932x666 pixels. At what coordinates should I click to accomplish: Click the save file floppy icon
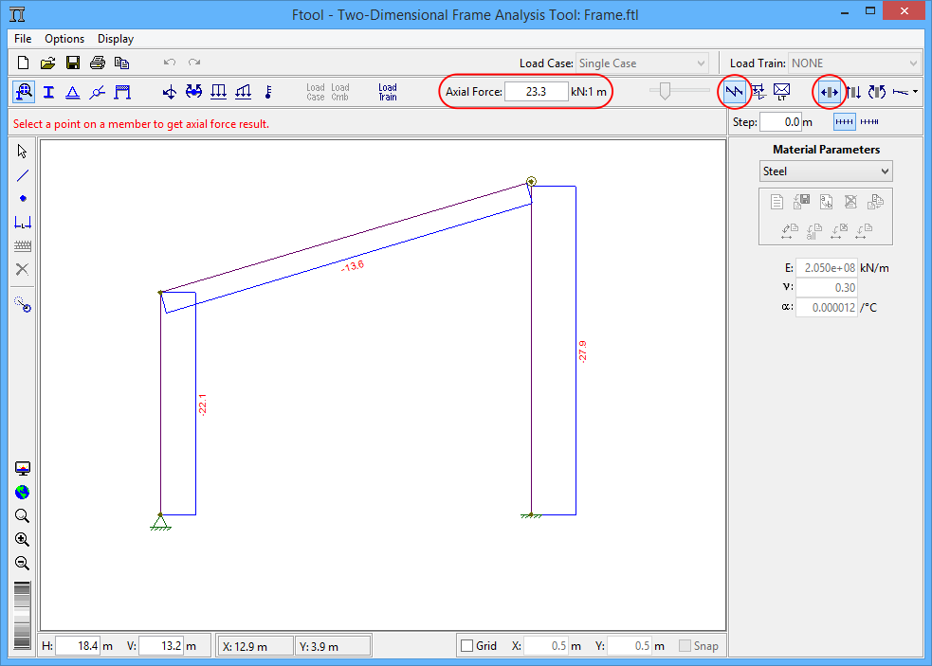tap(73, 63)
